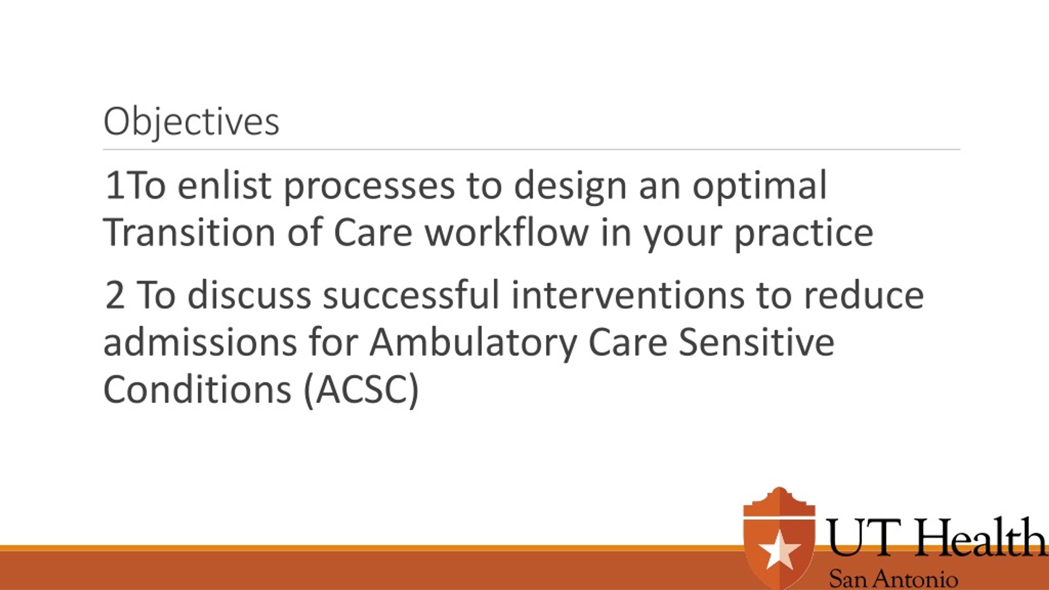Select the "Objectives" slide title
Screen dimensions: 1049x590
191,122
